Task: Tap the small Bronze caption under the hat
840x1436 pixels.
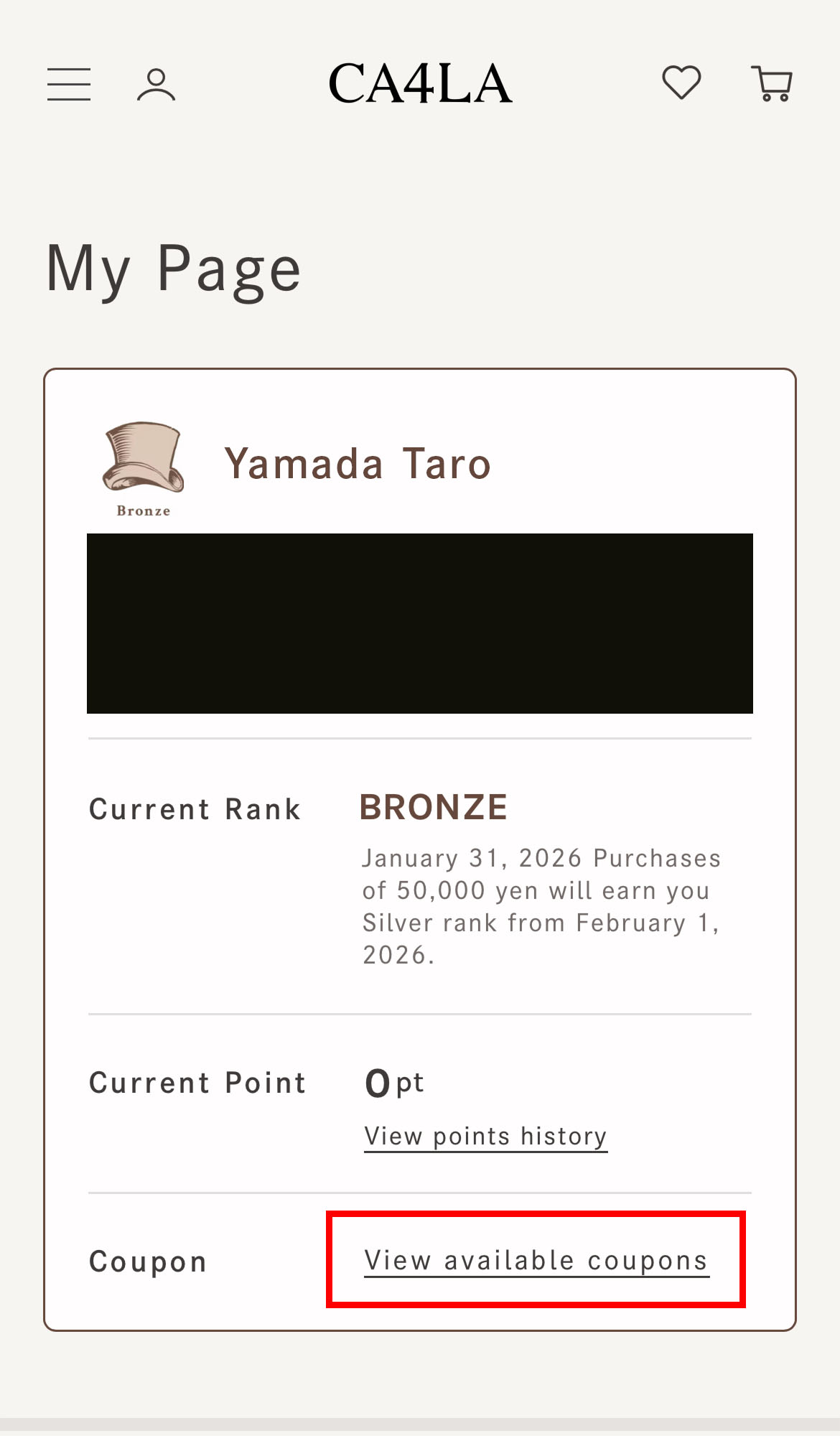Action: click(x=144, y=511)
